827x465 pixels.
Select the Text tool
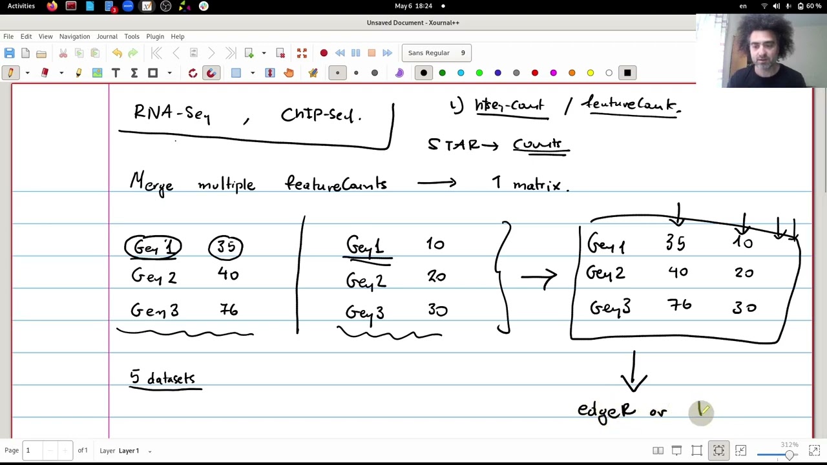point(116,73)
